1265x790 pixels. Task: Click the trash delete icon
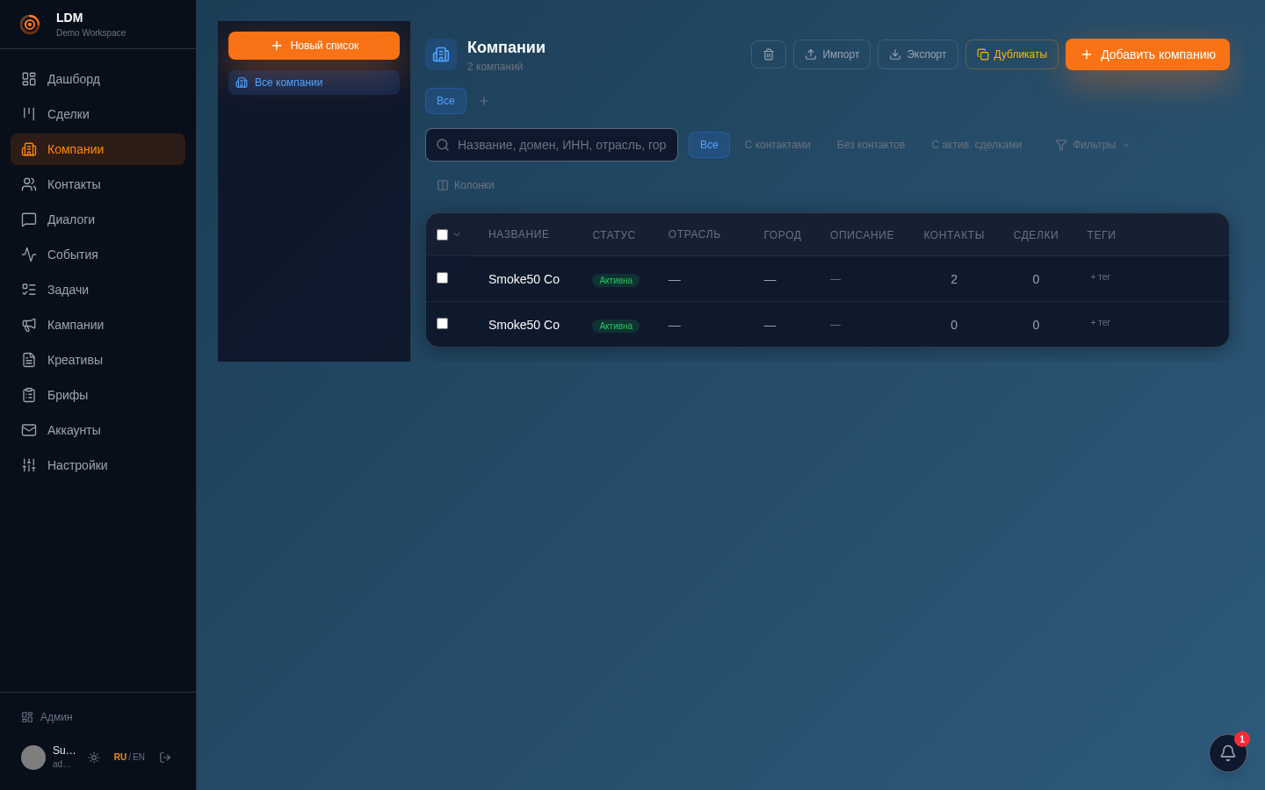click(x=769, y=54)
